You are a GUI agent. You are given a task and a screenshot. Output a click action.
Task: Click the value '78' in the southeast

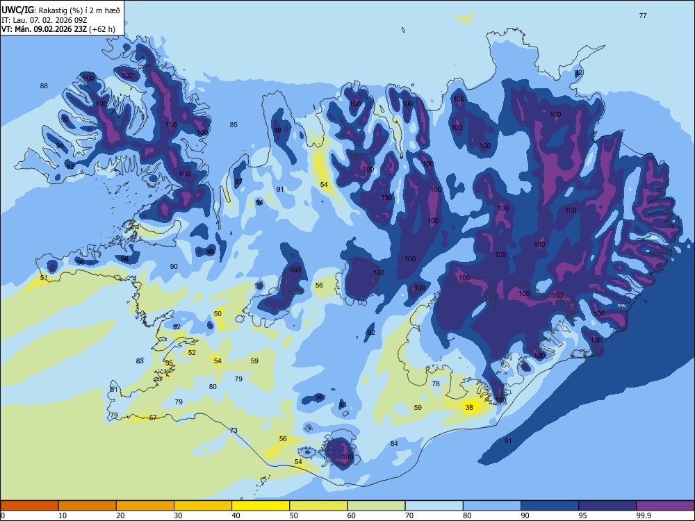436,383
